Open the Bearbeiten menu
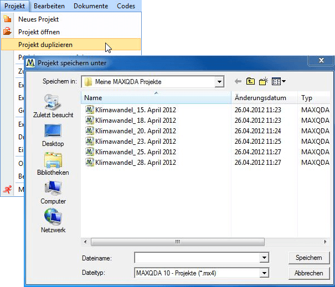The height and width of the screenshot is (287, 335). [x=49, y=6]
